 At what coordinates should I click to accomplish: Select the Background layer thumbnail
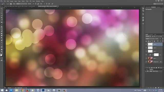pyautogui.click(x=150, y=62)
